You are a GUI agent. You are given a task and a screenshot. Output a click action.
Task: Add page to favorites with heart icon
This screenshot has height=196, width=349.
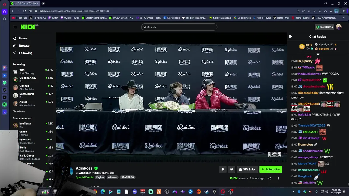pyautogui.click(x=320, y=11)
